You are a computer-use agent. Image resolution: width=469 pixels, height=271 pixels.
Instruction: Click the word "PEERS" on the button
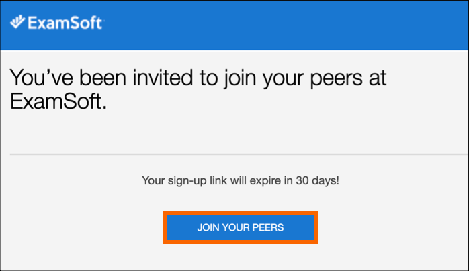pos(268,227)
